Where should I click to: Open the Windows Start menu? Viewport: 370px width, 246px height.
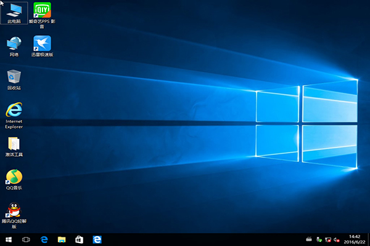(x=9, y=239)
